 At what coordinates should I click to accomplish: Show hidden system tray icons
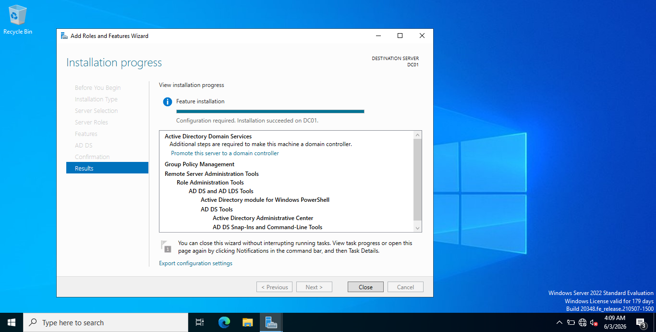559,322
